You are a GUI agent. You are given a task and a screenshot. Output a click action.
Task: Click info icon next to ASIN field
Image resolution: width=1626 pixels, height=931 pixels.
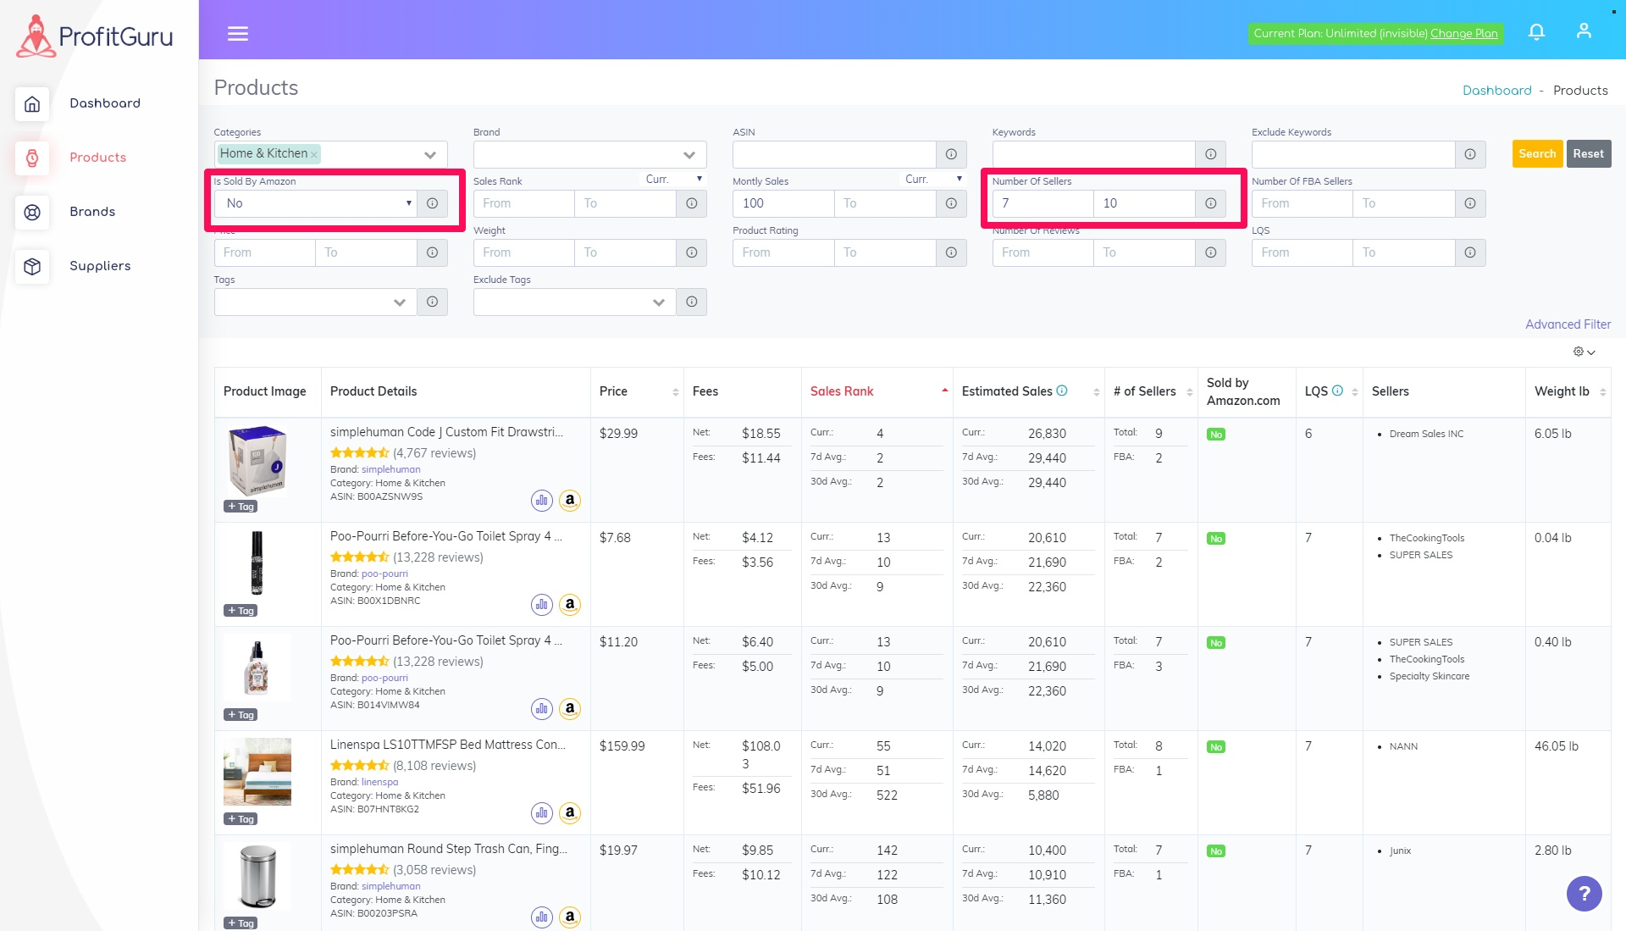click(x=951, y=154)
